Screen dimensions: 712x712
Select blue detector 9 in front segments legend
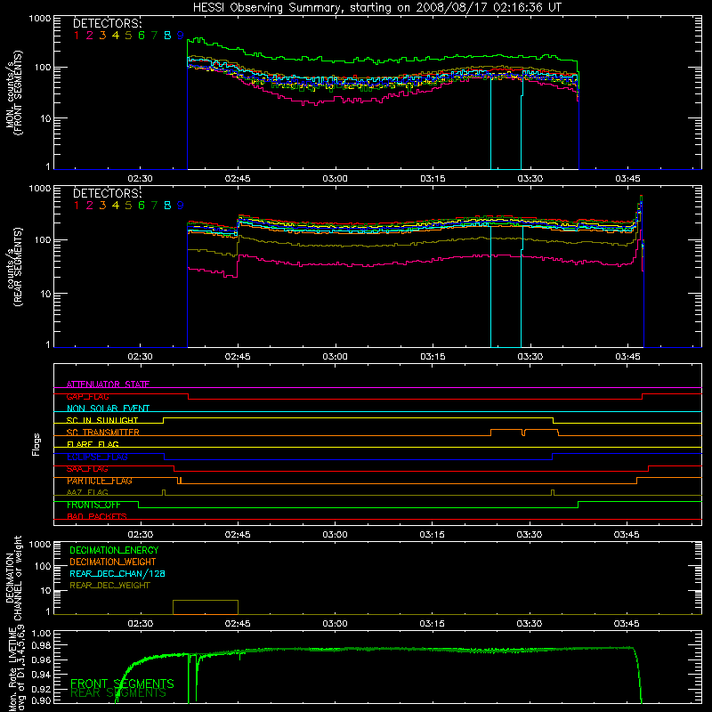pos(181,36)
